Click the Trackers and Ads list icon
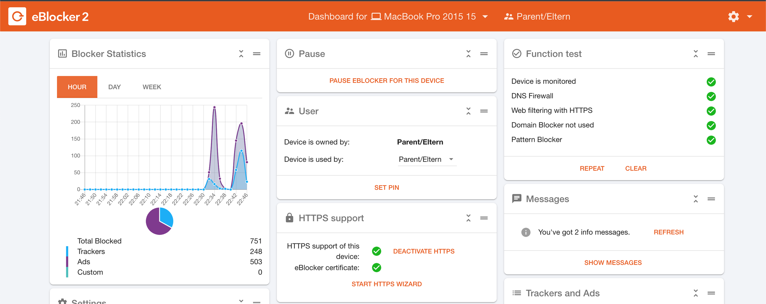This screenshot has width=766, height=304. [516, 293]
